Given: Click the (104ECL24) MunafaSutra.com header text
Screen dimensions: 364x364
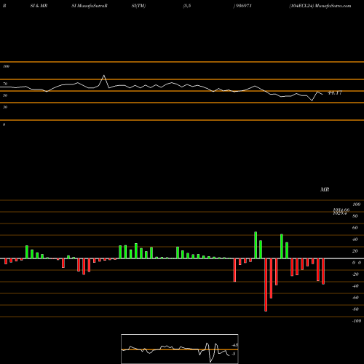Looking at the screenshot, I should pos(320,6).
